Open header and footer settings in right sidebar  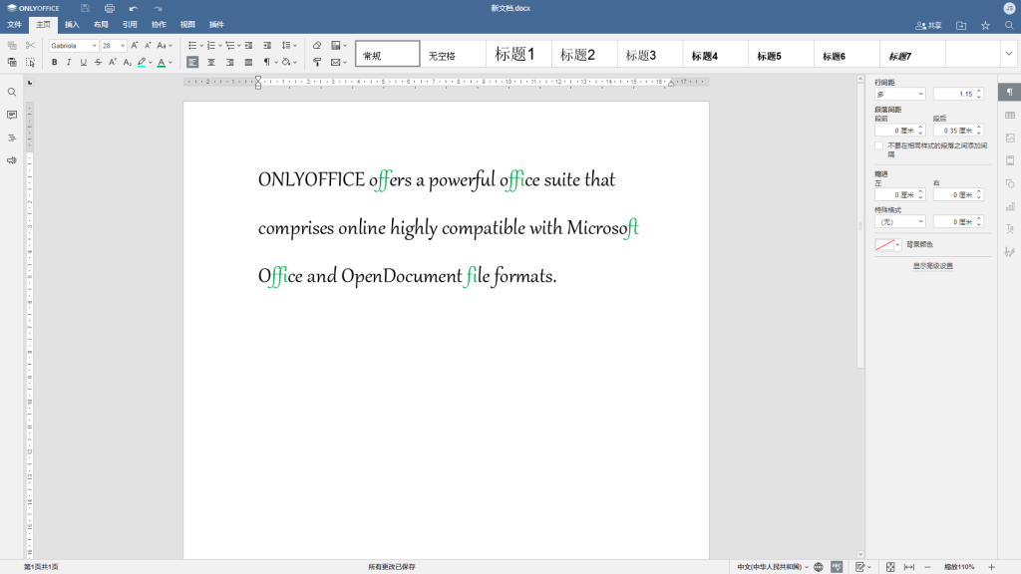[x=1010, y=160]
